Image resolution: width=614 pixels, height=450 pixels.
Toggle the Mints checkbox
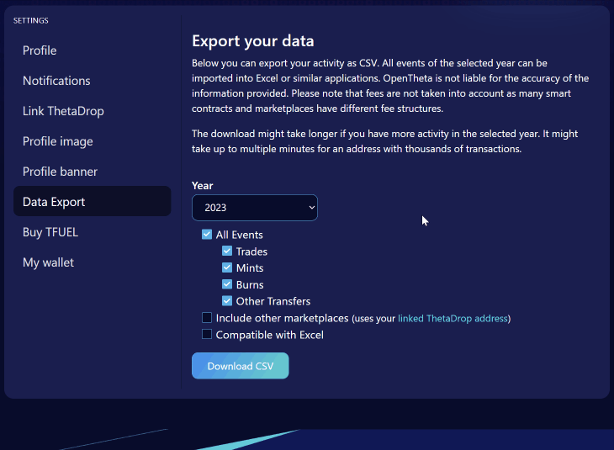227,267
